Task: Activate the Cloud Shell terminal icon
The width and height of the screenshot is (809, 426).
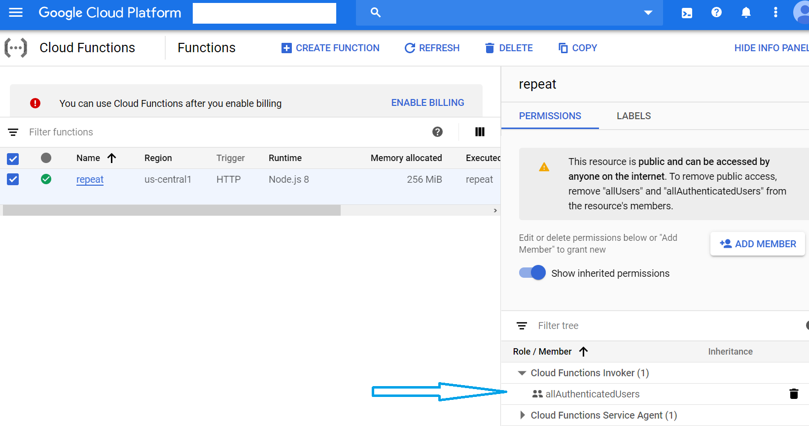Action: (x=687, y=13)
